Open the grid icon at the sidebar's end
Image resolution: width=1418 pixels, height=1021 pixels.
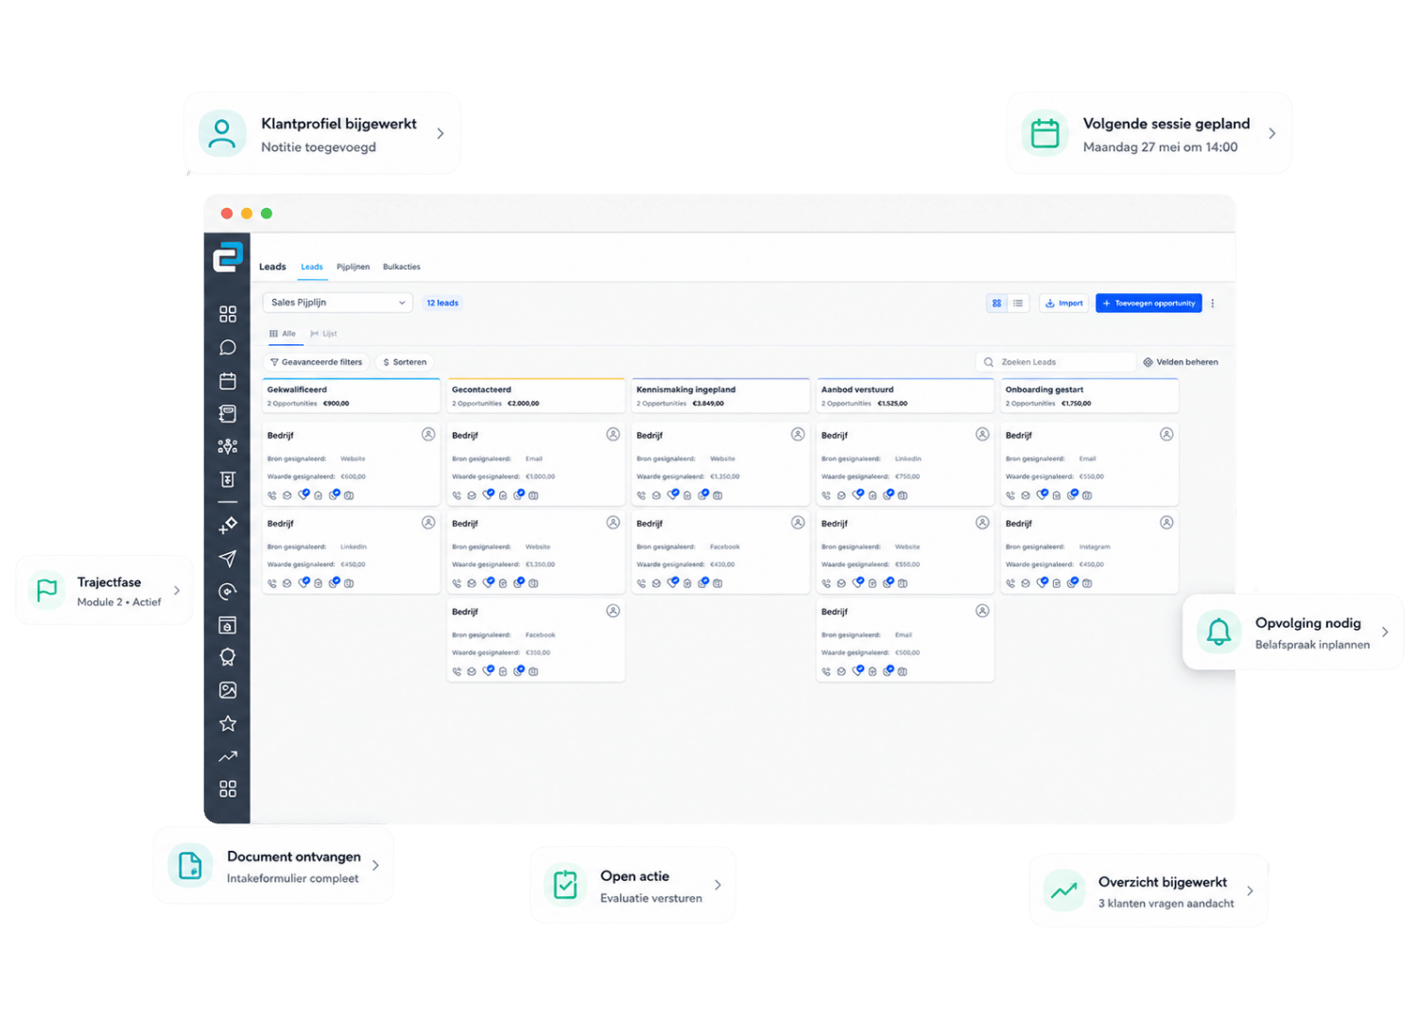228,788
